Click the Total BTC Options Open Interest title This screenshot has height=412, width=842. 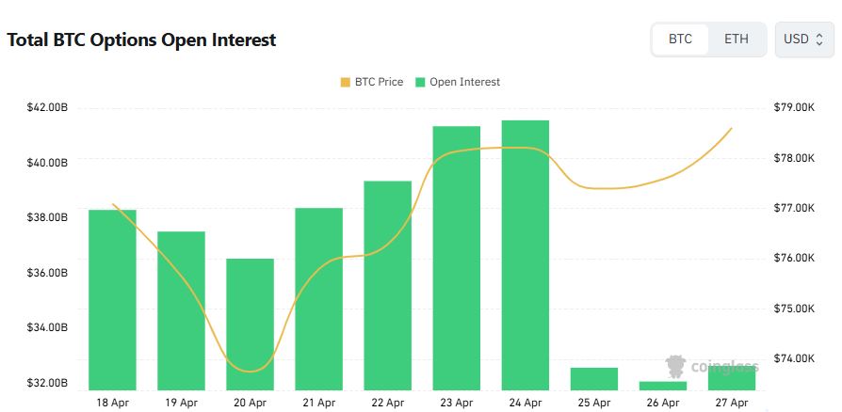pyautogui.click(x=141, y=40)
